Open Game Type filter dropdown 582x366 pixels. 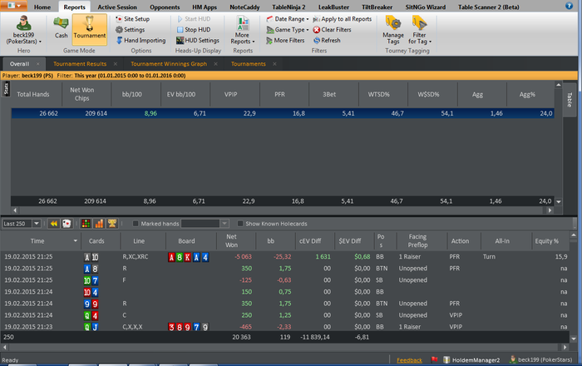288,30
